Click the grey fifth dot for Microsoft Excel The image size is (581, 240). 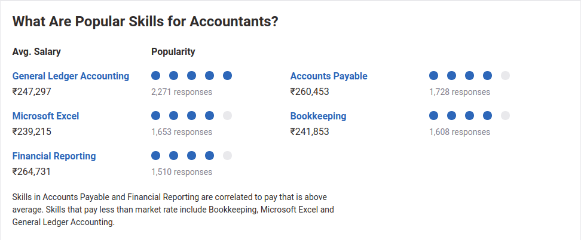coord(228,116)
